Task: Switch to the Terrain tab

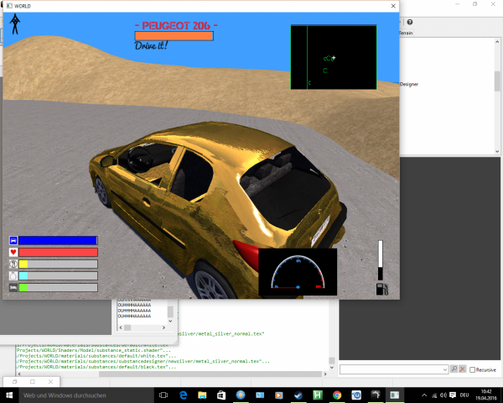Action: click(x=406, y=32)
